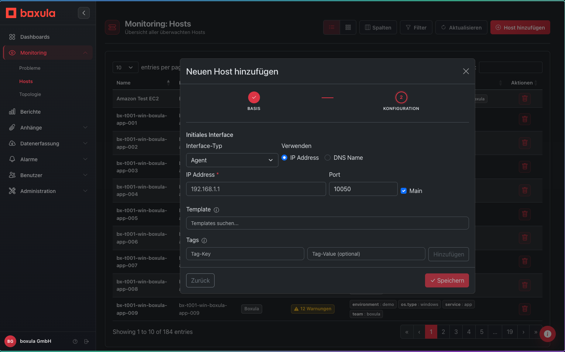
Task: Delete host bx-t001-win-boxula-app-003
Action: 525,166
